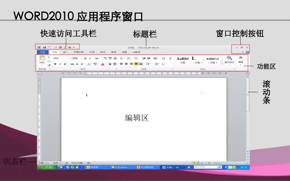Toggle Underline formatting
Viewport: 290px width, 181px height.
pos(65,64)
